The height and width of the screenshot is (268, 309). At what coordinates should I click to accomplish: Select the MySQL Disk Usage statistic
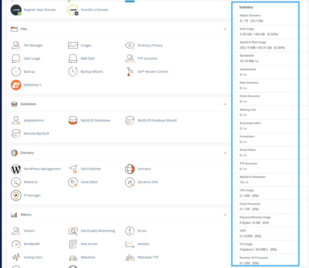(266, 45)
